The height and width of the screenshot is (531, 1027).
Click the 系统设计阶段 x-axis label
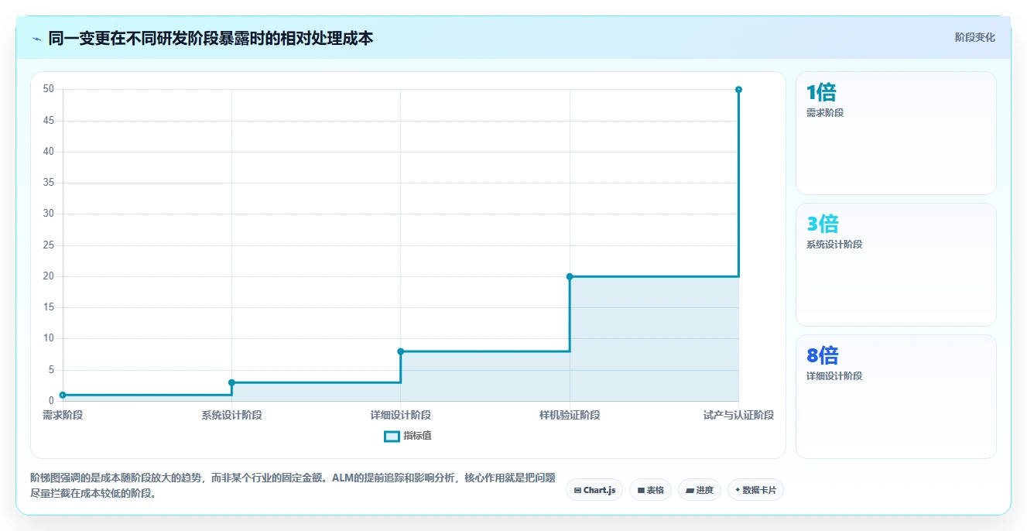click(231, 415)
